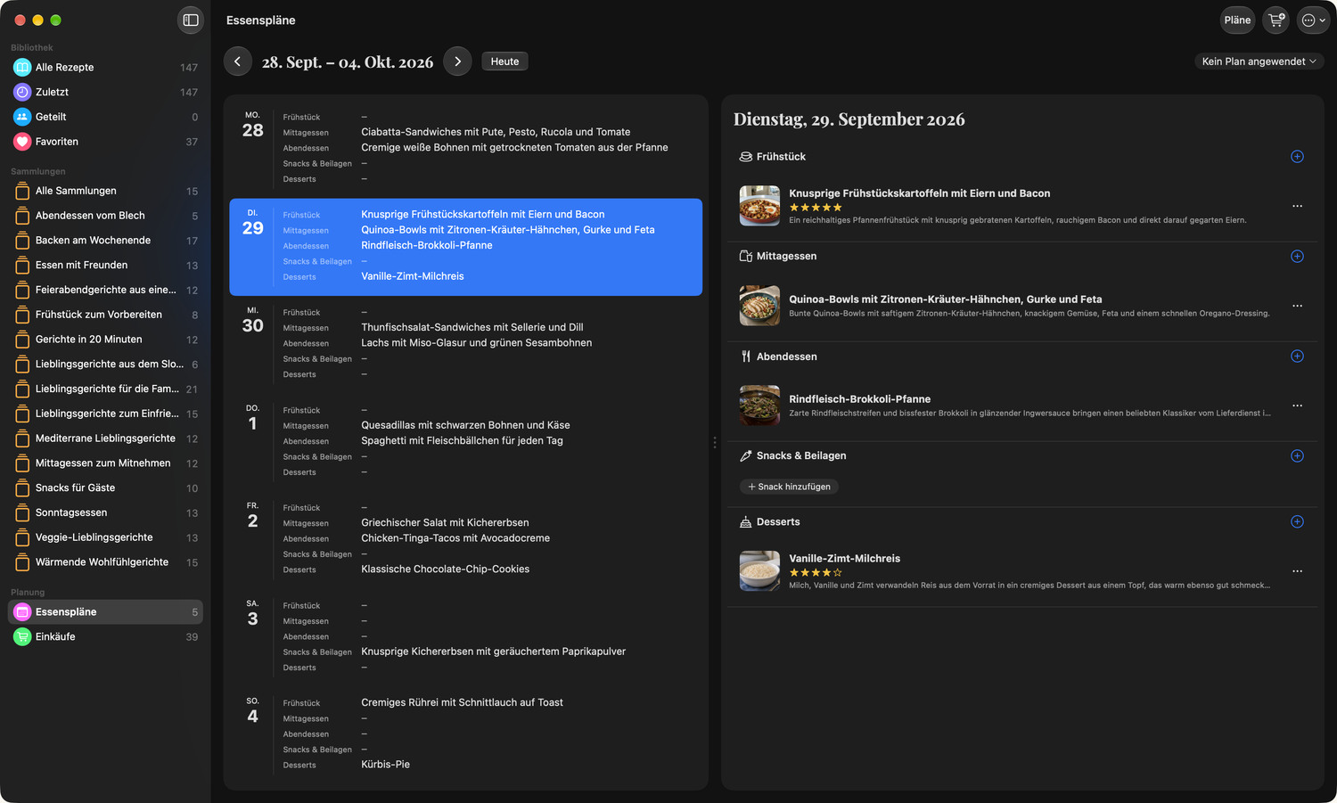Open options for Knusprige Frühstückskartoffeln recipe
Screen dimensions: 1337x803
[1297, 206]
